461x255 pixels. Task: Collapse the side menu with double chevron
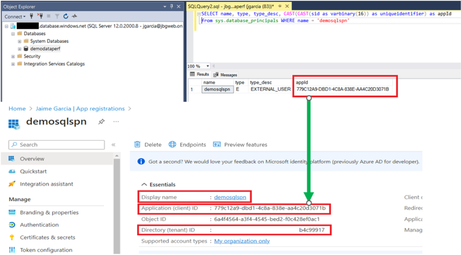[x=114, y=144]
